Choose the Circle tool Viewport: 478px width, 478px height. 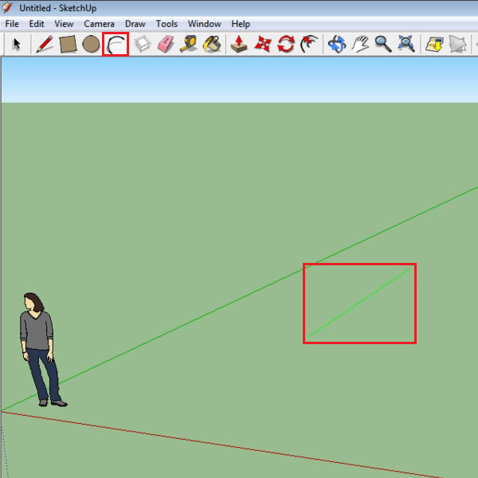(91, 44)
